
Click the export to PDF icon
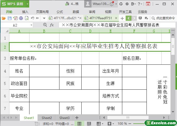(15, 18)
